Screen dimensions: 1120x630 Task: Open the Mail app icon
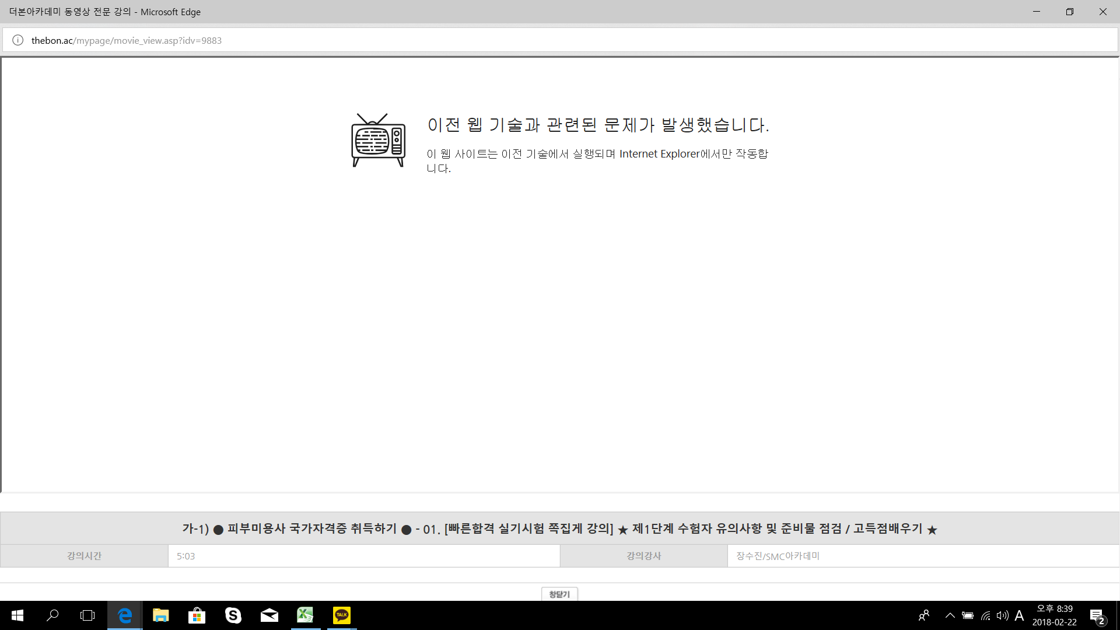[x=269, y=615]
